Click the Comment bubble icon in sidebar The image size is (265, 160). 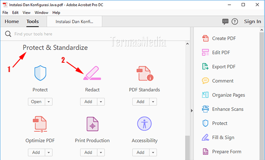click(x=205, y=81)
